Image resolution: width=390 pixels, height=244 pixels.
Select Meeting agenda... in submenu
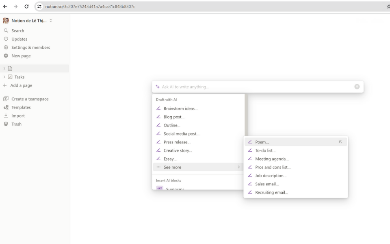coord(296,159)
